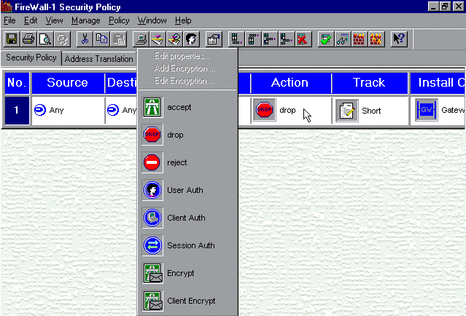Viewport: 466px width, 316px height.
Task: Click the Destination column header
Action: [121, 82]
